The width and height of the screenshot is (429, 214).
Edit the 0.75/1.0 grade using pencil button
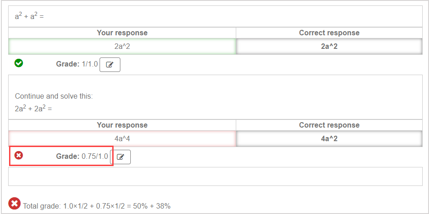pos(120,157)
